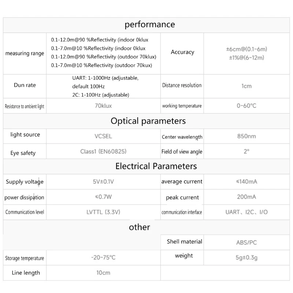Image resolution: width=293 pixels, height=293 pixels.
Task: Click the 'Dun rate' label
Action: click(x=25, y=85)
